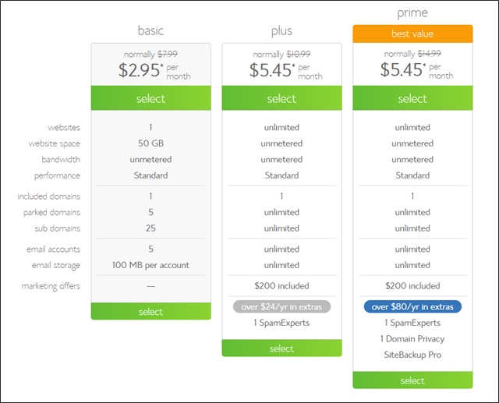Click 1 Domain Privacy in prime plan
The height and width of the screenshot is (403, 499).
[412, 338]
